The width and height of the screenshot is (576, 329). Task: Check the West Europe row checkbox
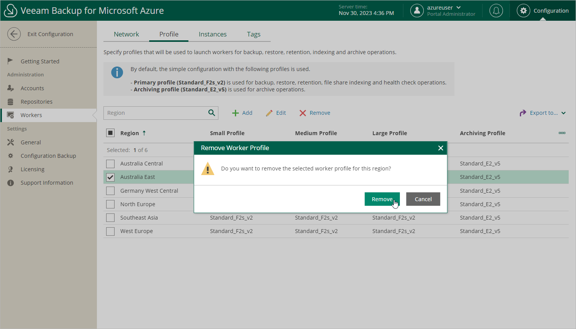pos(110,231)
